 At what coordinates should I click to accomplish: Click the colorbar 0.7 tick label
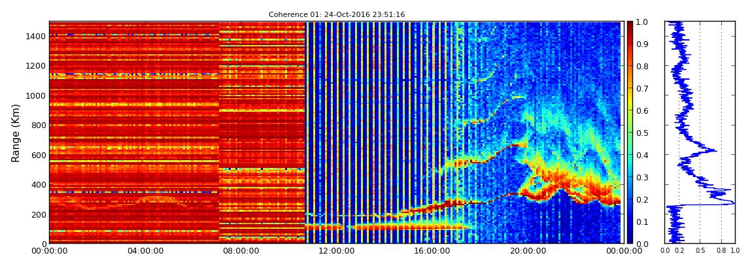pos(641,89)
